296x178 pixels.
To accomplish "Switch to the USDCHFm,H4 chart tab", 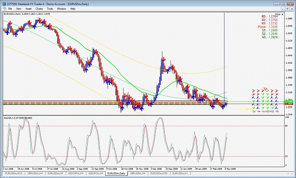I will point(76,173).
